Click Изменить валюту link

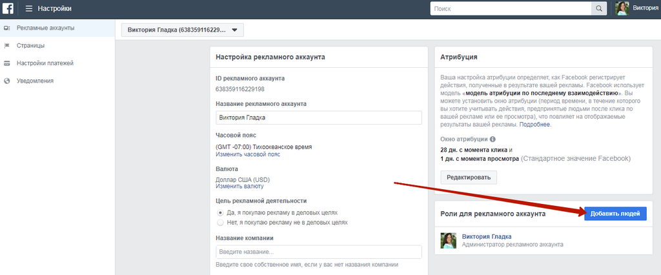click(x=239, y=186)
